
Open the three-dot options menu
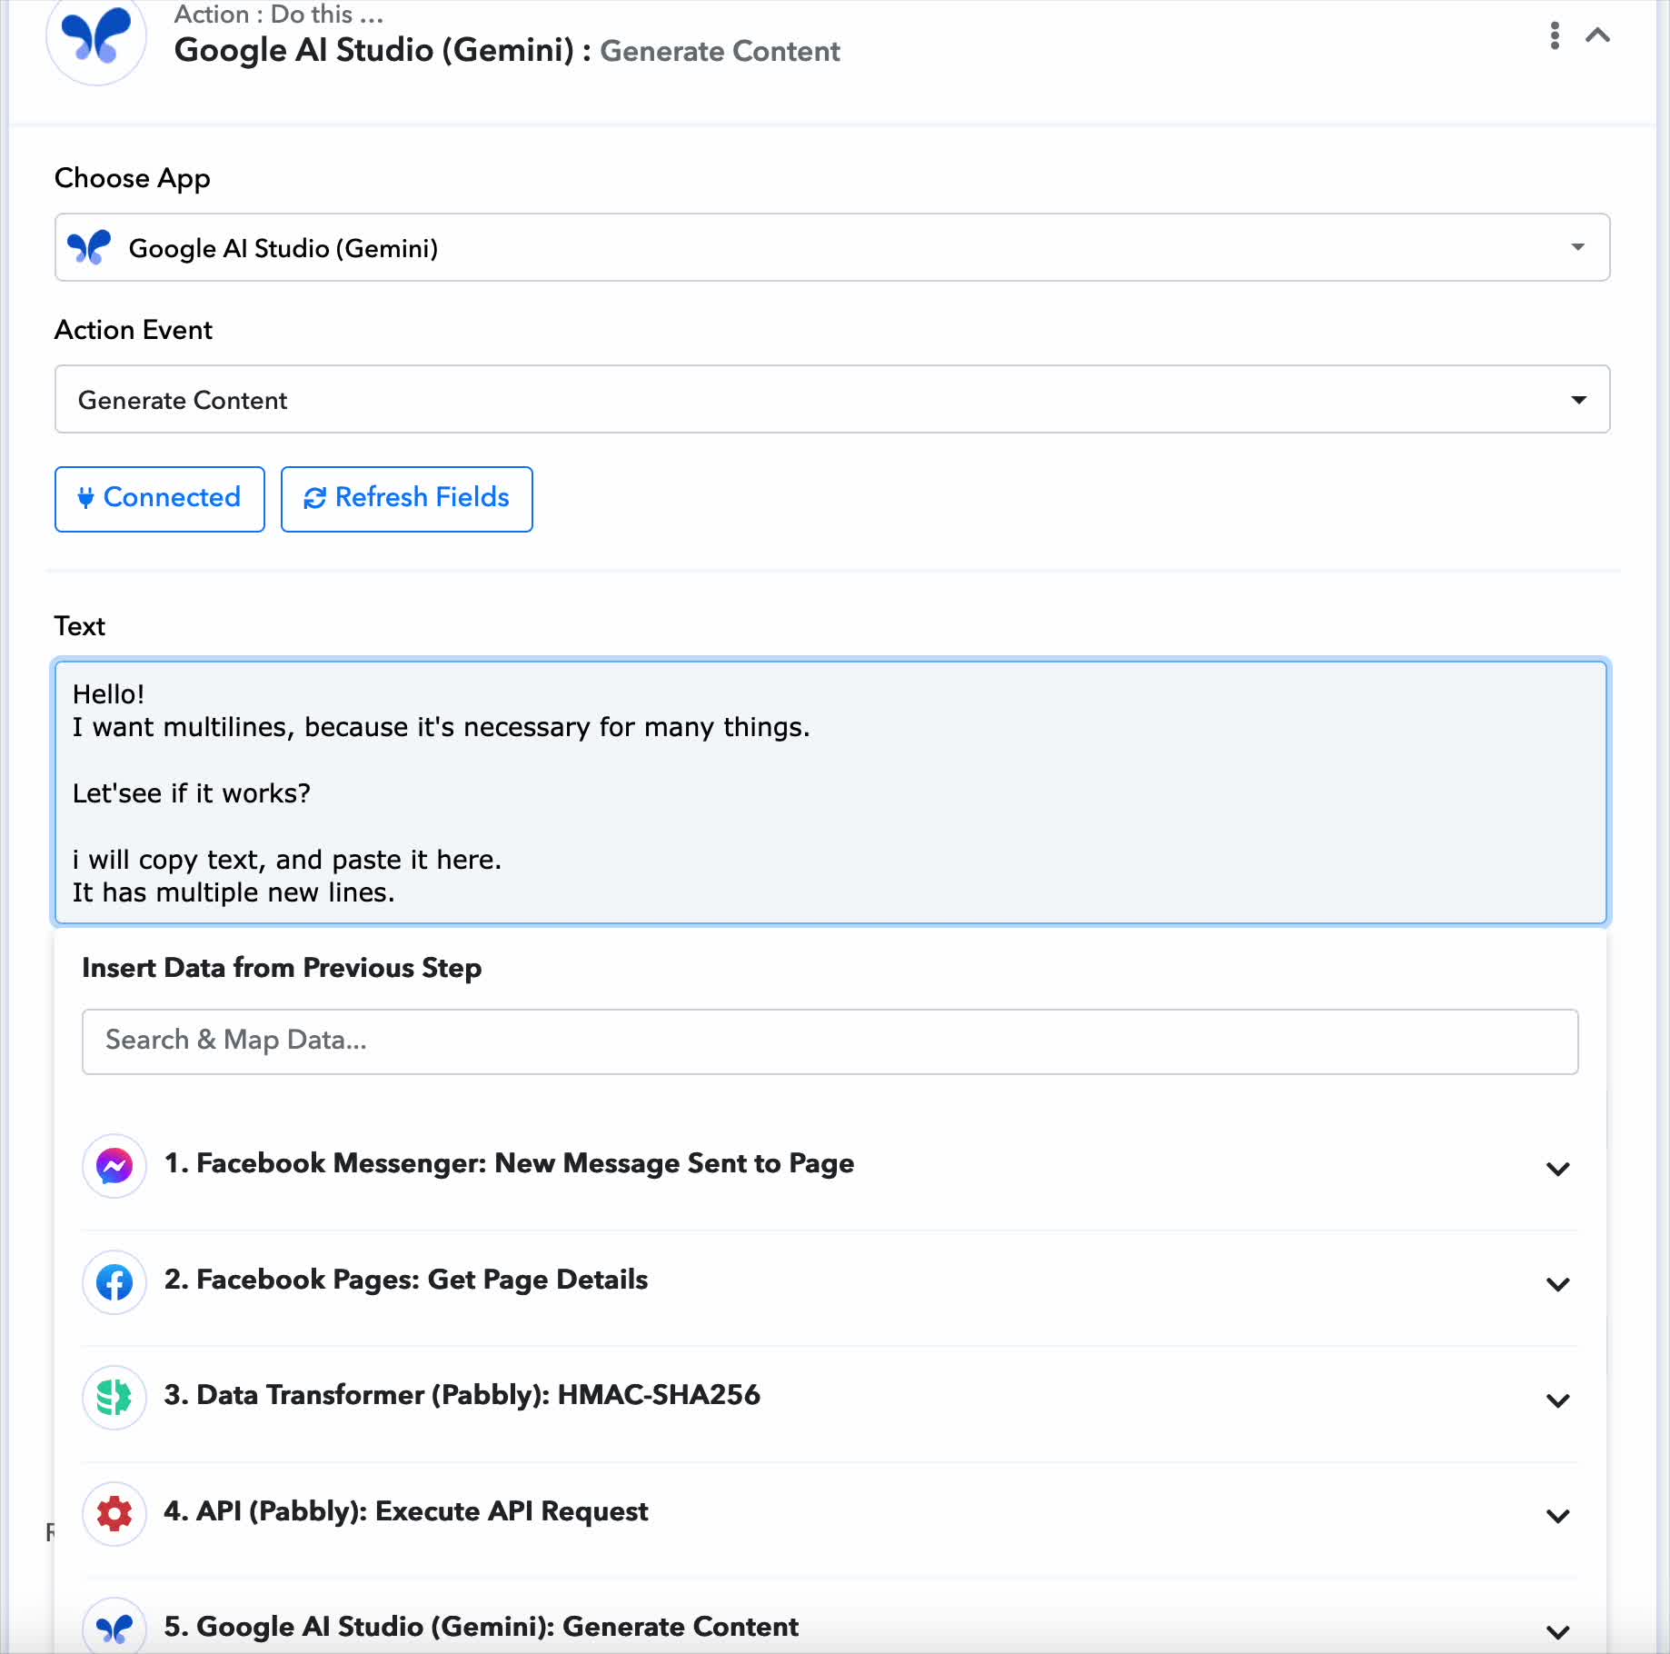(1555, 35)
